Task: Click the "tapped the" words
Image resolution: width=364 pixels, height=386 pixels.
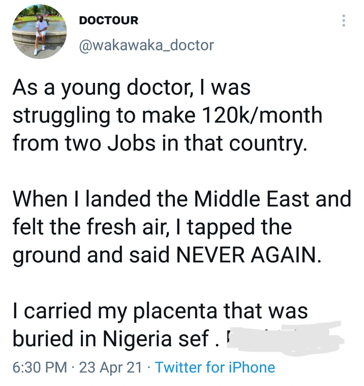Action: [x=240, y=228]
